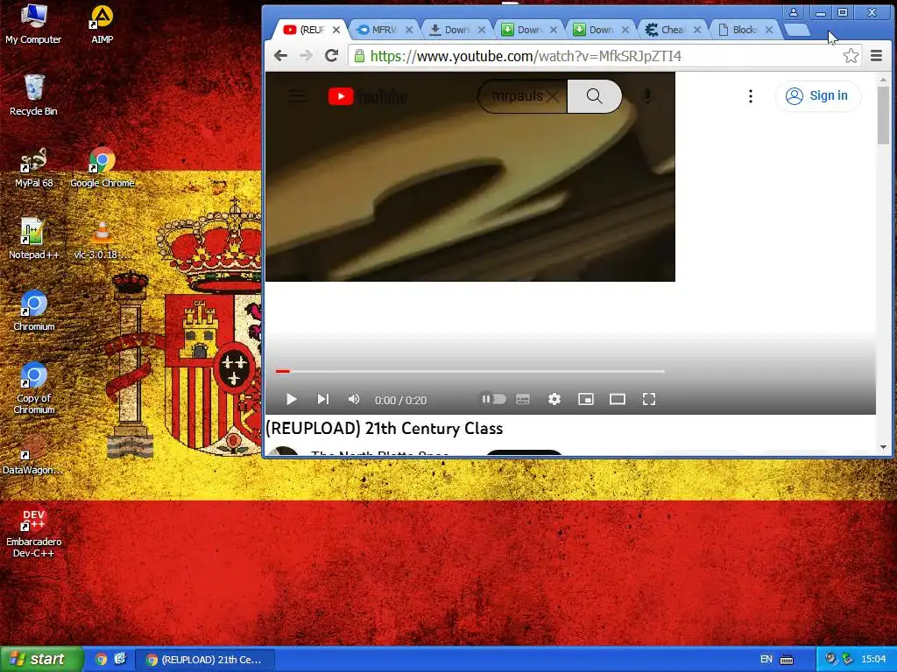Click the address bar URL
Image resolution: width=897 pixels, height=672 pixels.
(526, 56)
